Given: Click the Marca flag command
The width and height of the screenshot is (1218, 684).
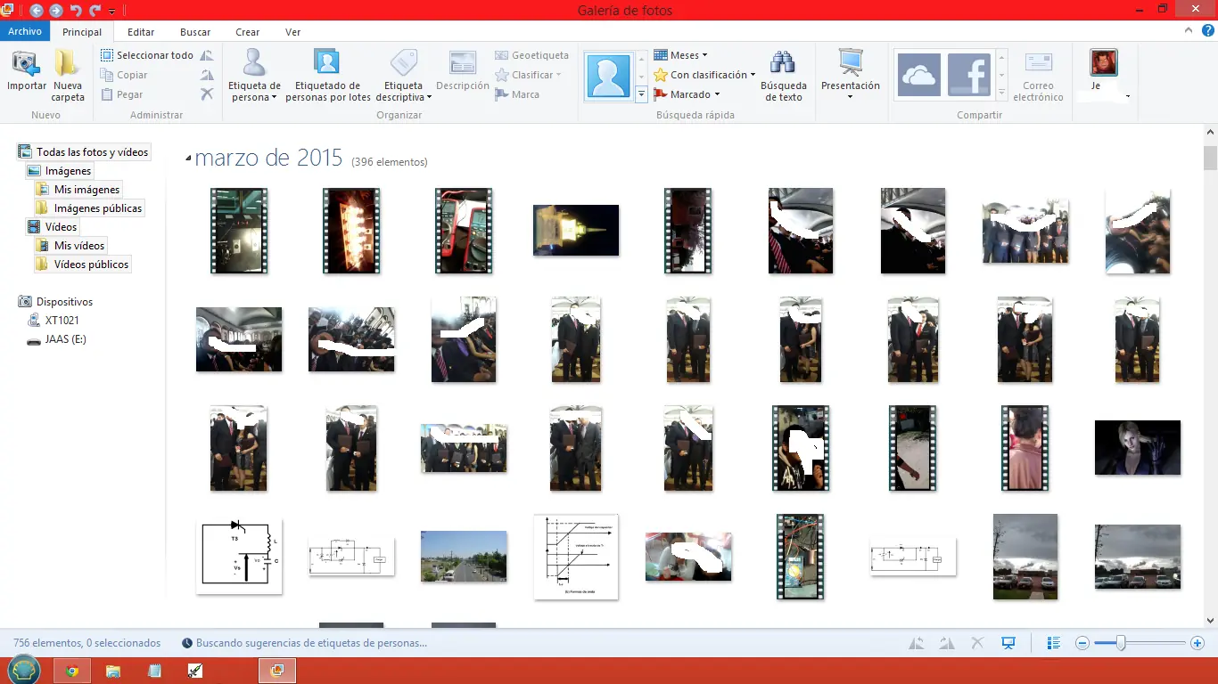Looking at the screenshot, I should [x=517, y=94].
